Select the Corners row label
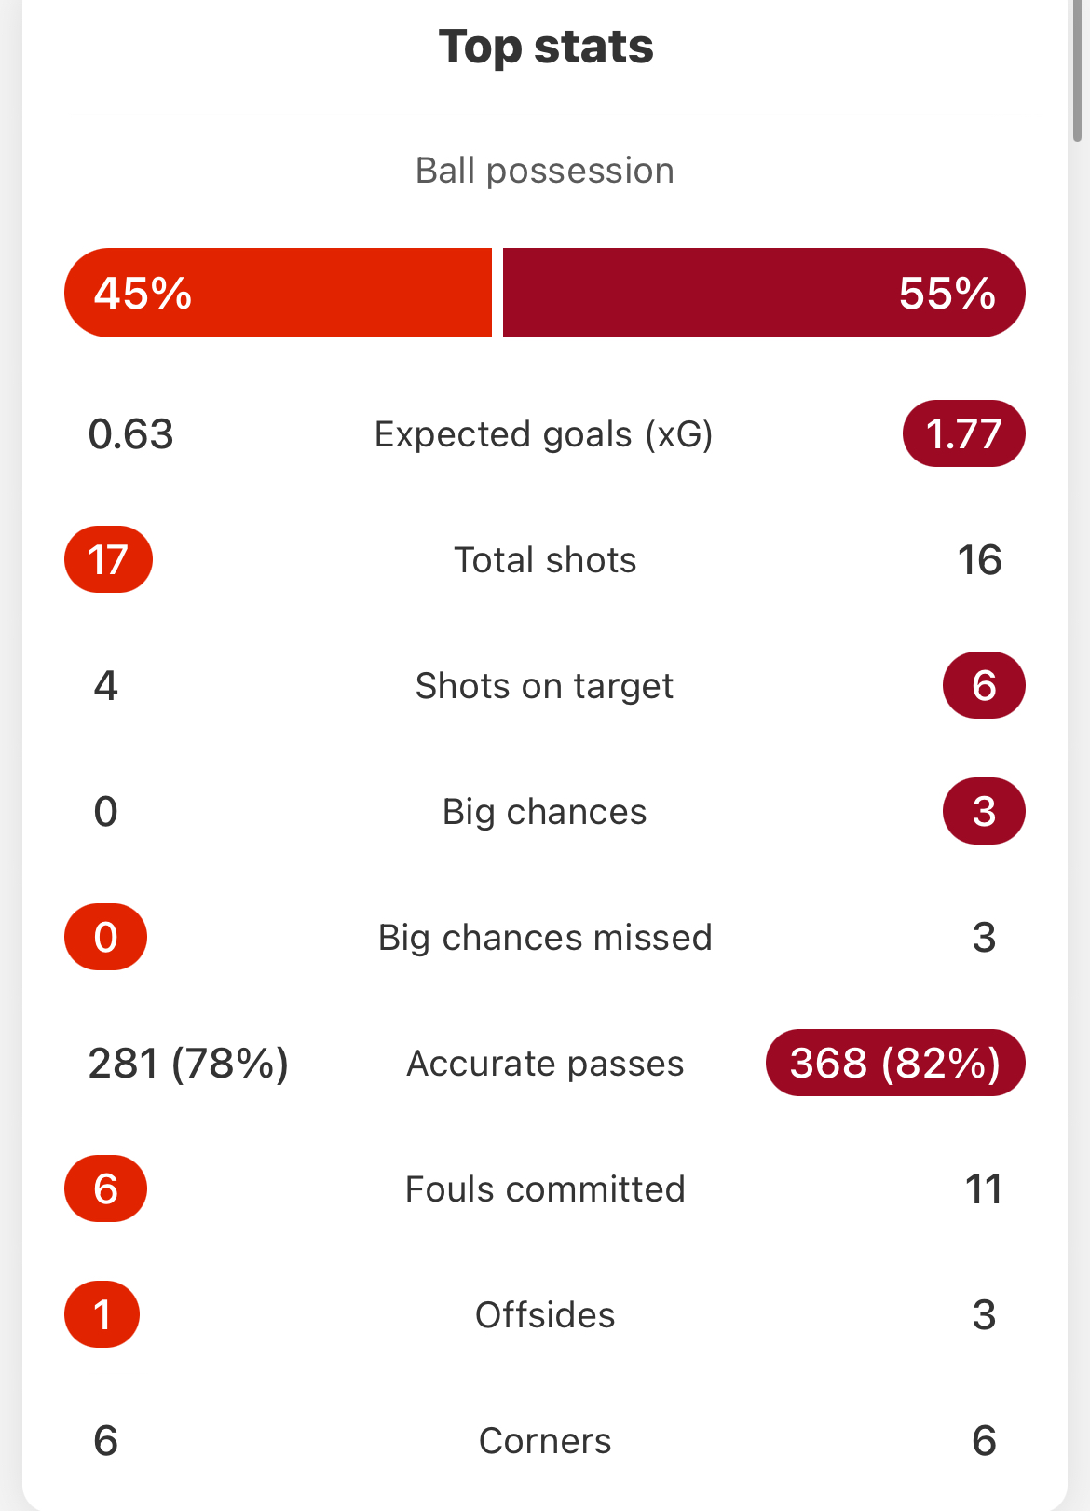The height and width of the screenshot is (1511, 1090). tap(545, 1441)
